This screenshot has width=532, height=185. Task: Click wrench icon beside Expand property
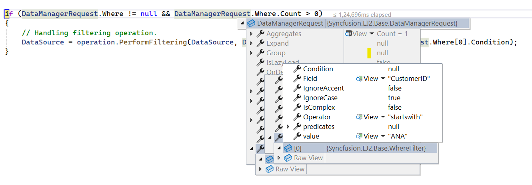tap(260, 43)
